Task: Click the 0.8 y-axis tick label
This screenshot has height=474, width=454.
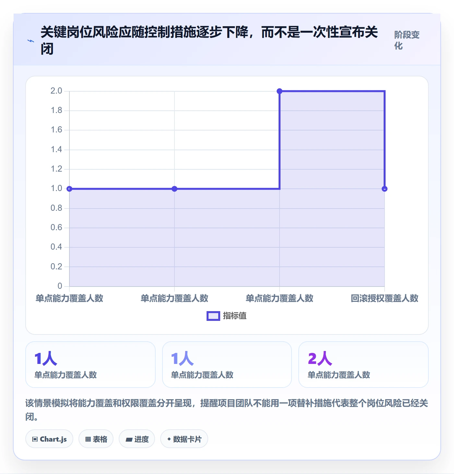Action: click(x=56, y=208)
